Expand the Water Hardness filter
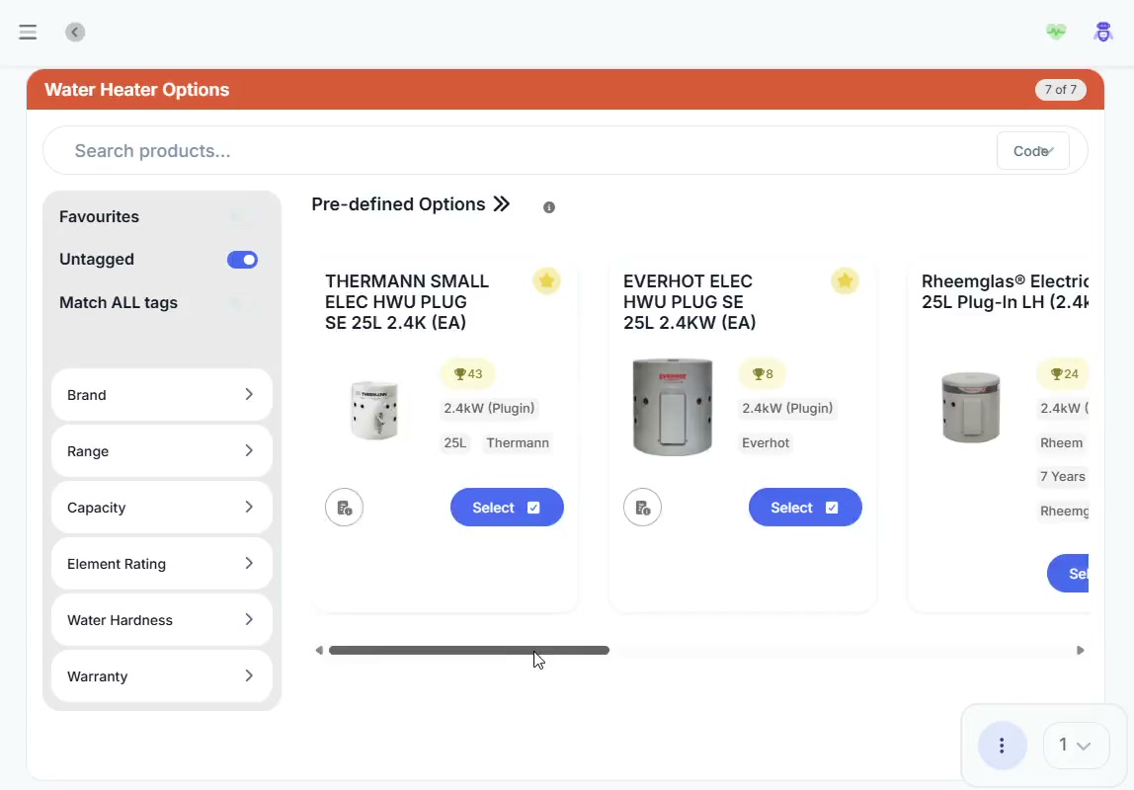Image resolution: width=1134 pixels, height=790 pixels. [x=161, y=620]
